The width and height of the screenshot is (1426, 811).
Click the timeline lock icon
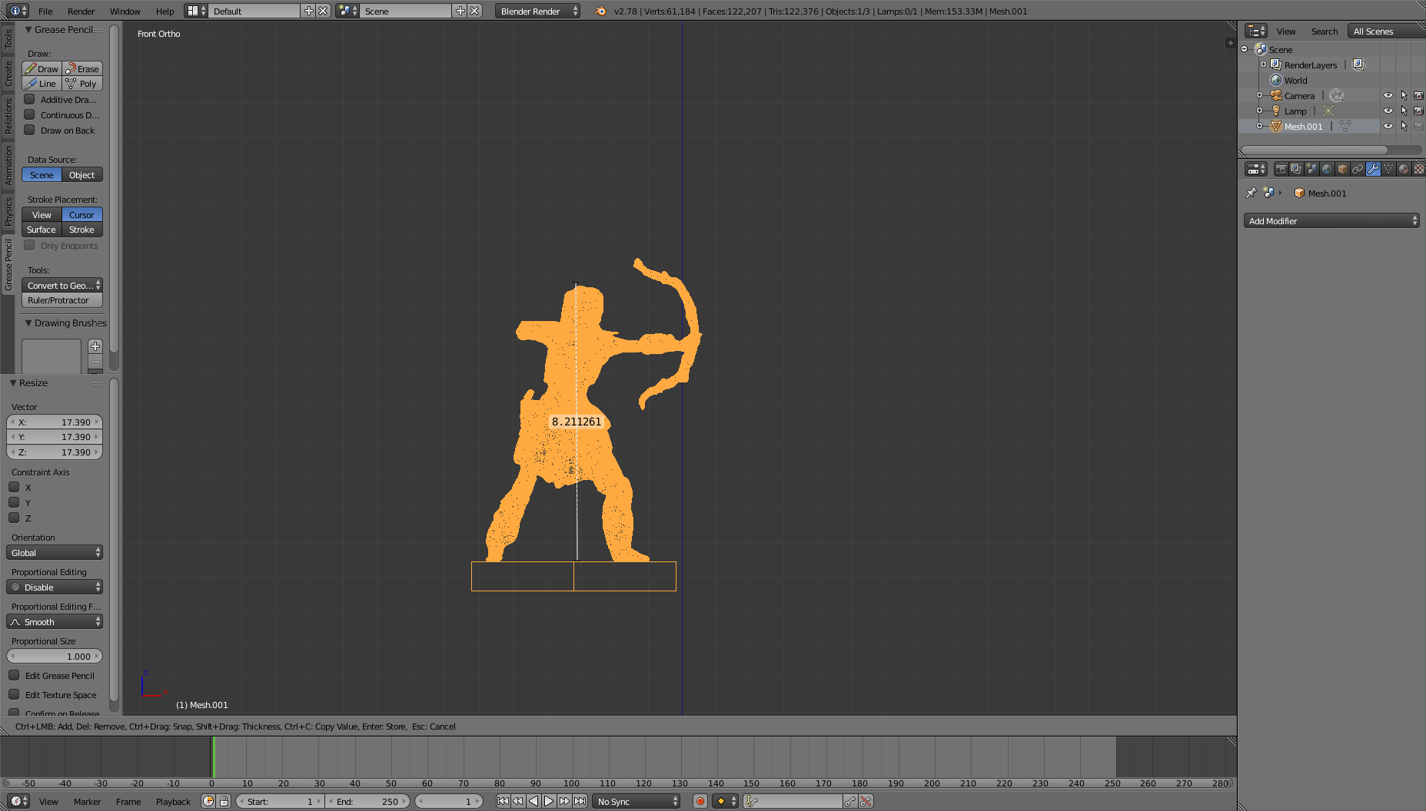coord(224,801)
